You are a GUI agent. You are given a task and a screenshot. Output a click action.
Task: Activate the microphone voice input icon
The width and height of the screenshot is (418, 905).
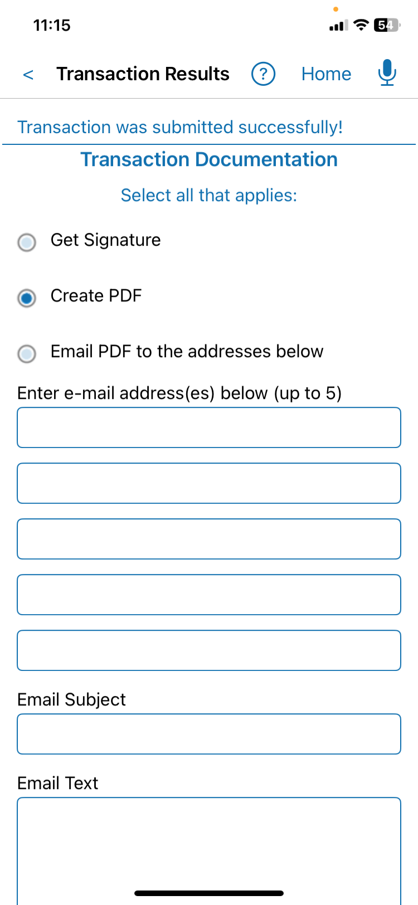[387, 73]
